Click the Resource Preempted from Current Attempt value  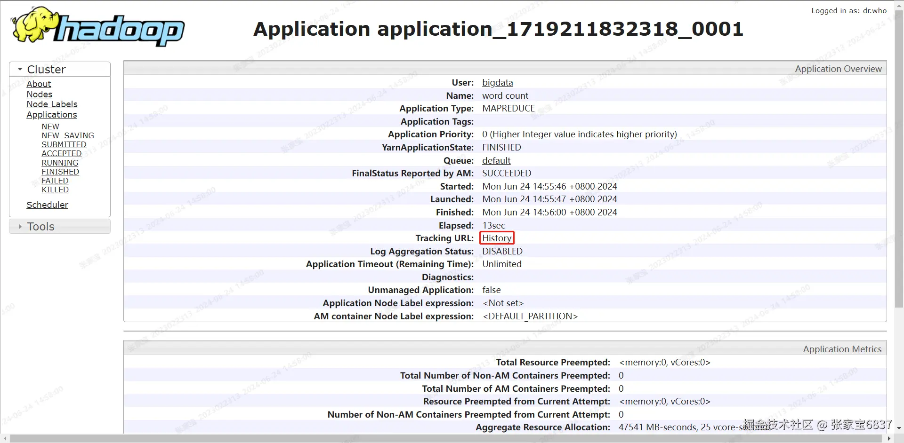tap(664, 401)
